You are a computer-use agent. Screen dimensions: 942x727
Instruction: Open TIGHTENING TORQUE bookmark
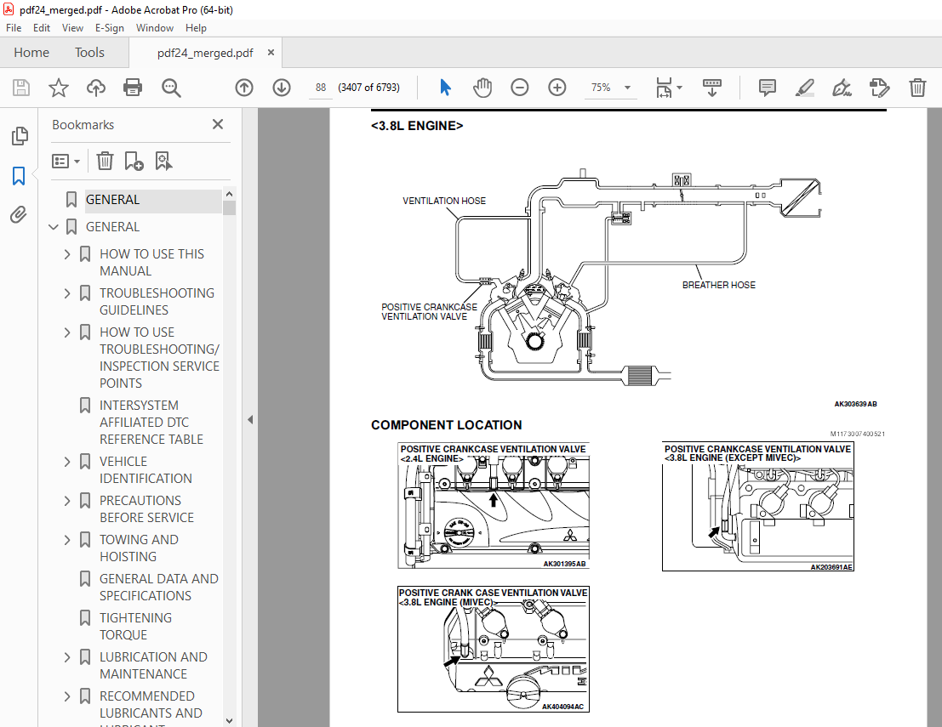coord(135,626)
